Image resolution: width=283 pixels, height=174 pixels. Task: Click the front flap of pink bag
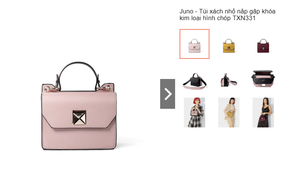79,110
